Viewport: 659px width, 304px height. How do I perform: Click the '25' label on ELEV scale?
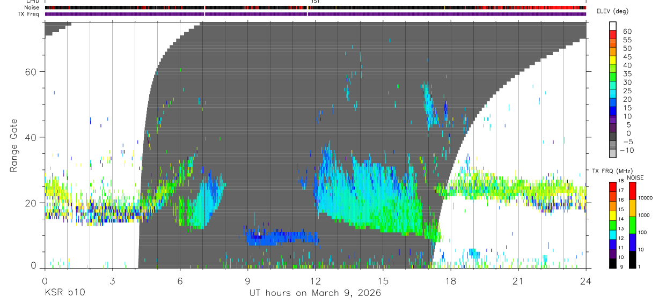(626, 91)
